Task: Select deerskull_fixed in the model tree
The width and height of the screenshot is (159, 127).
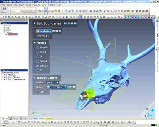Action: point(11,73)
